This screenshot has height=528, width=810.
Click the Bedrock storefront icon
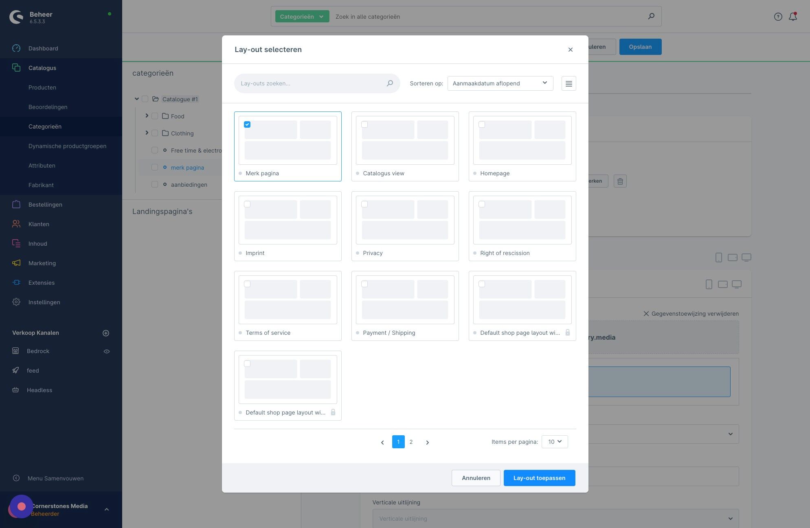pyautogui.click(x=15, y=351)
